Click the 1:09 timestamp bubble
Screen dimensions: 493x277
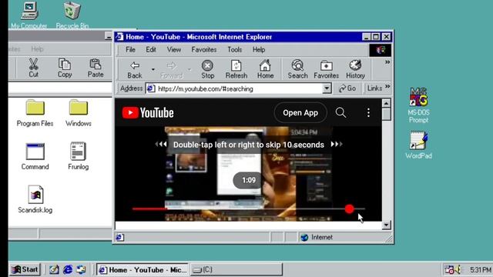pyautogui.click(x=248, y=180)
